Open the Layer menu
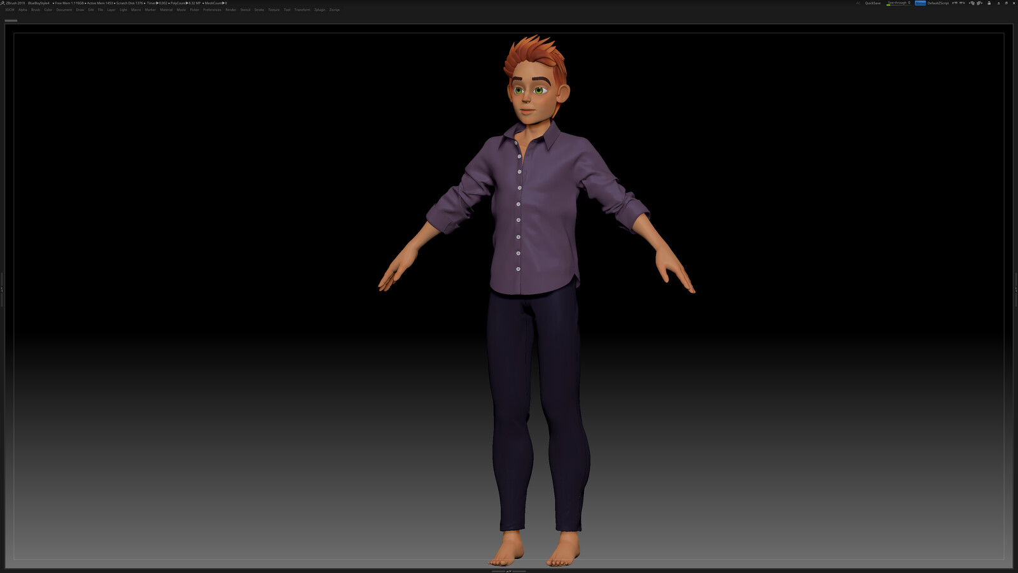Viewport: 1018px width, 573px height. click(111, 10)
